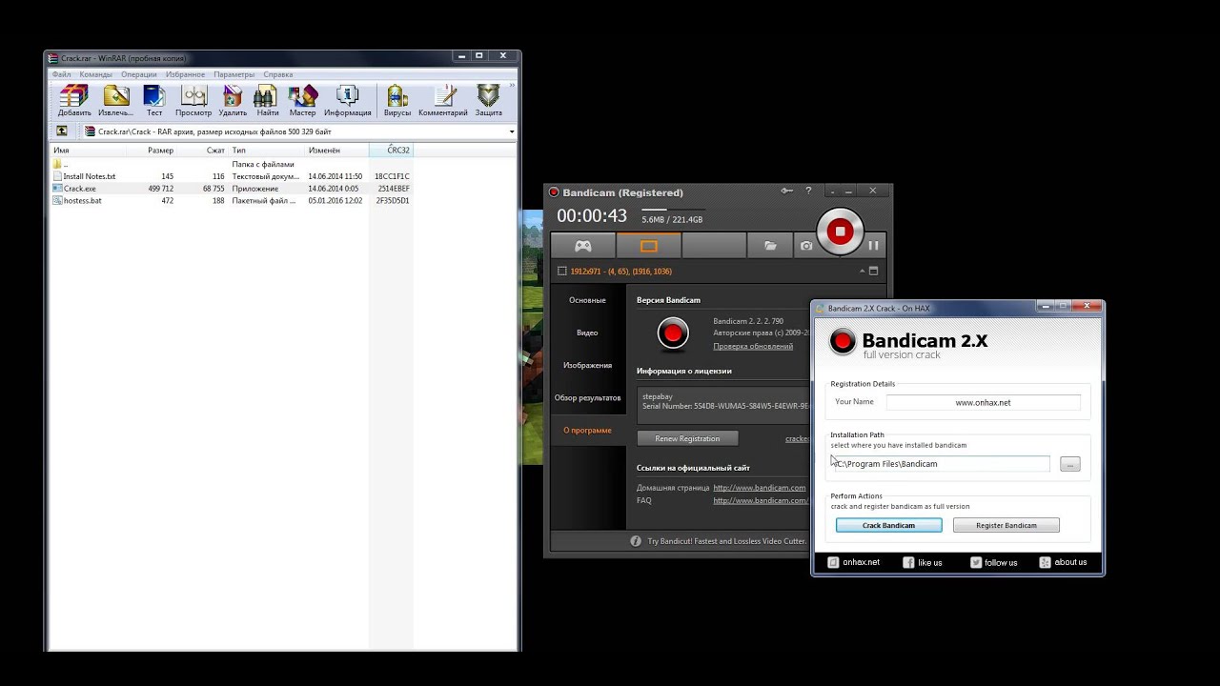
Task: Open the Справка menu in WinRAR
Action: (277, 74)
